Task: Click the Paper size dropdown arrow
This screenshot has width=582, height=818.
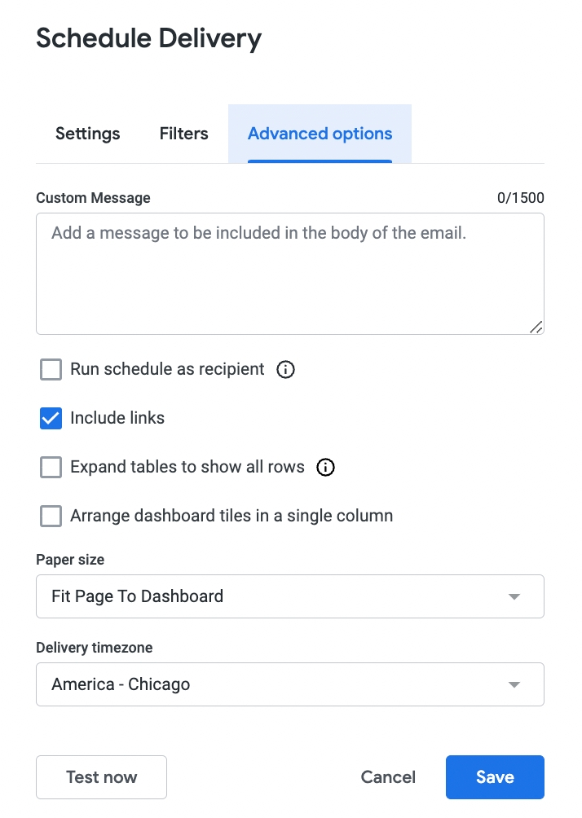Action: pos(514,596)
